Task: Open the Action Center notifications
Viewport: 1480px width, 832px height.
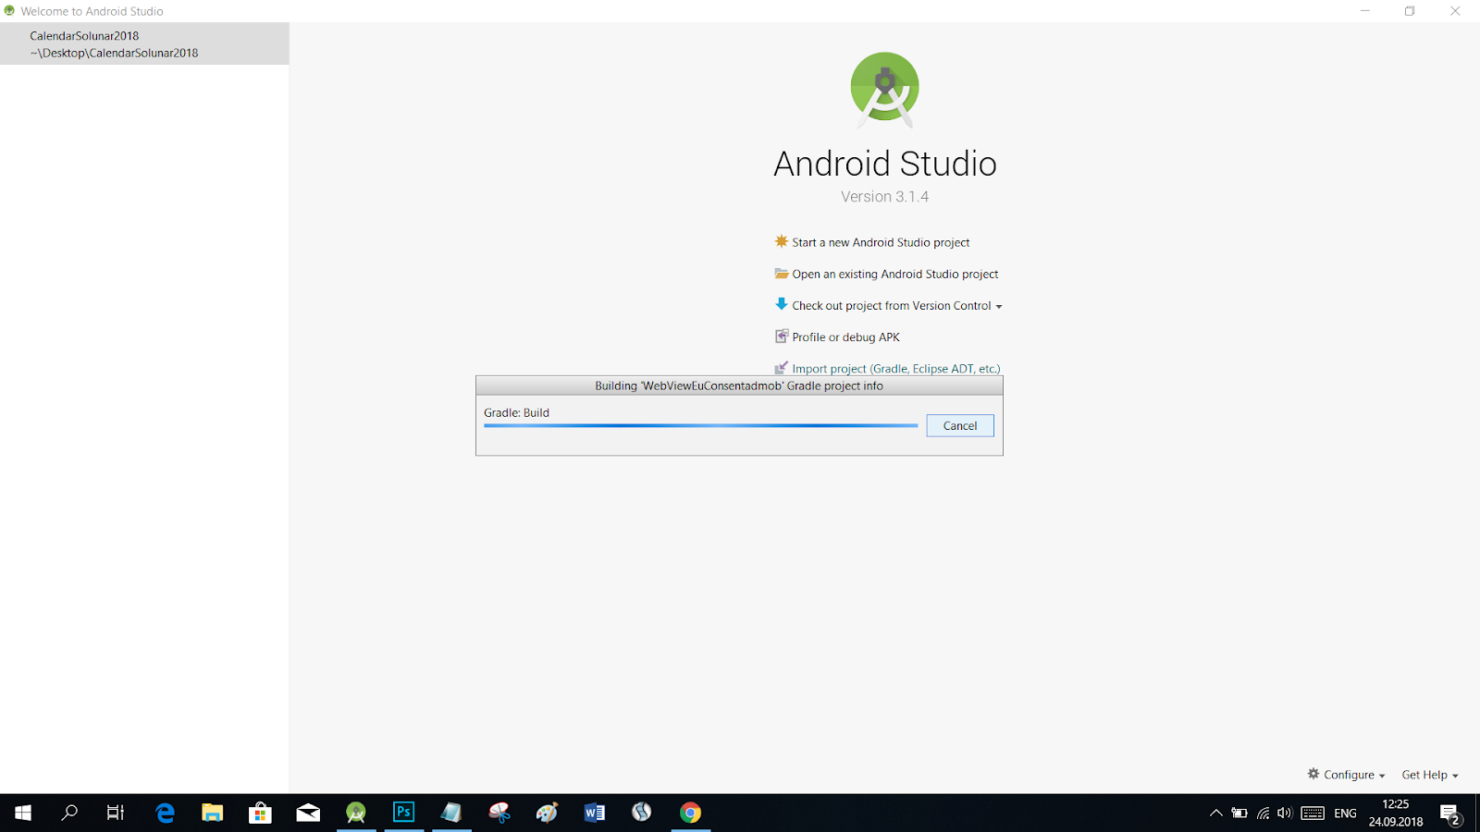Action: point(1450,814)
